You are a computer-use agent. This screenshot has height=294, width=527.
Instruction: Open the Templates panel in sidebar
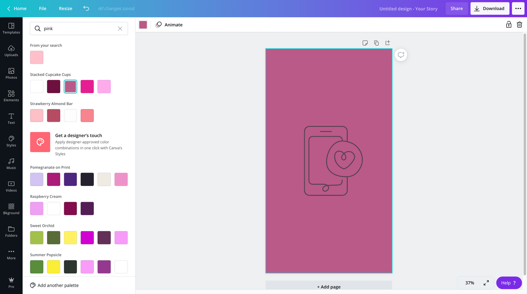[11, 28]
